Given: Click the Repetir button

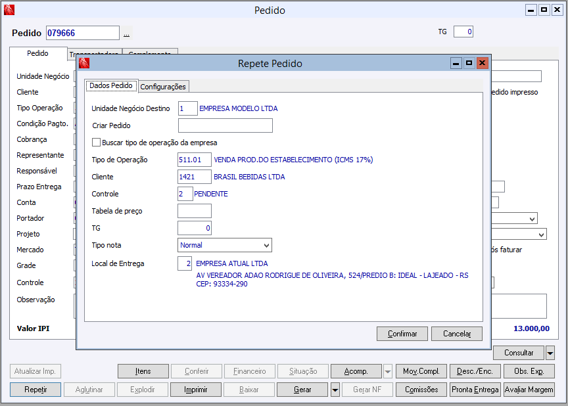Looking at the screenshot, I should (35, 390).
